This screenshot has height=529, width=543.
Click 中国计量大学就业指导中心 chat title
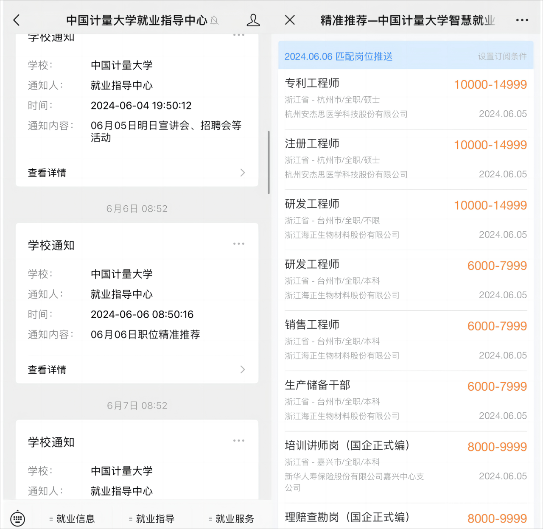pos(137,20)
